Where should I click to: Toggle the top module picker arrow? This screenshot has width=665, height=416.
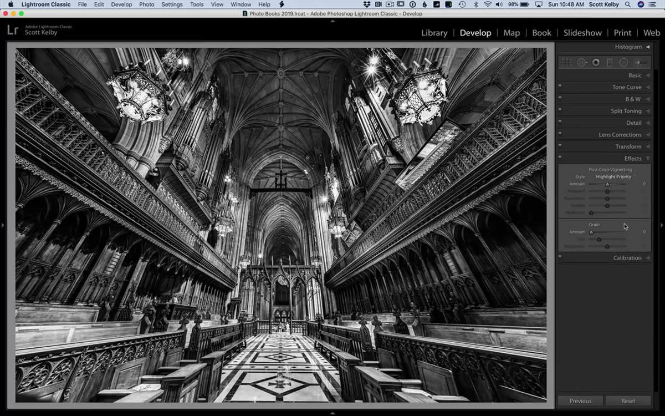click(332, 21)
